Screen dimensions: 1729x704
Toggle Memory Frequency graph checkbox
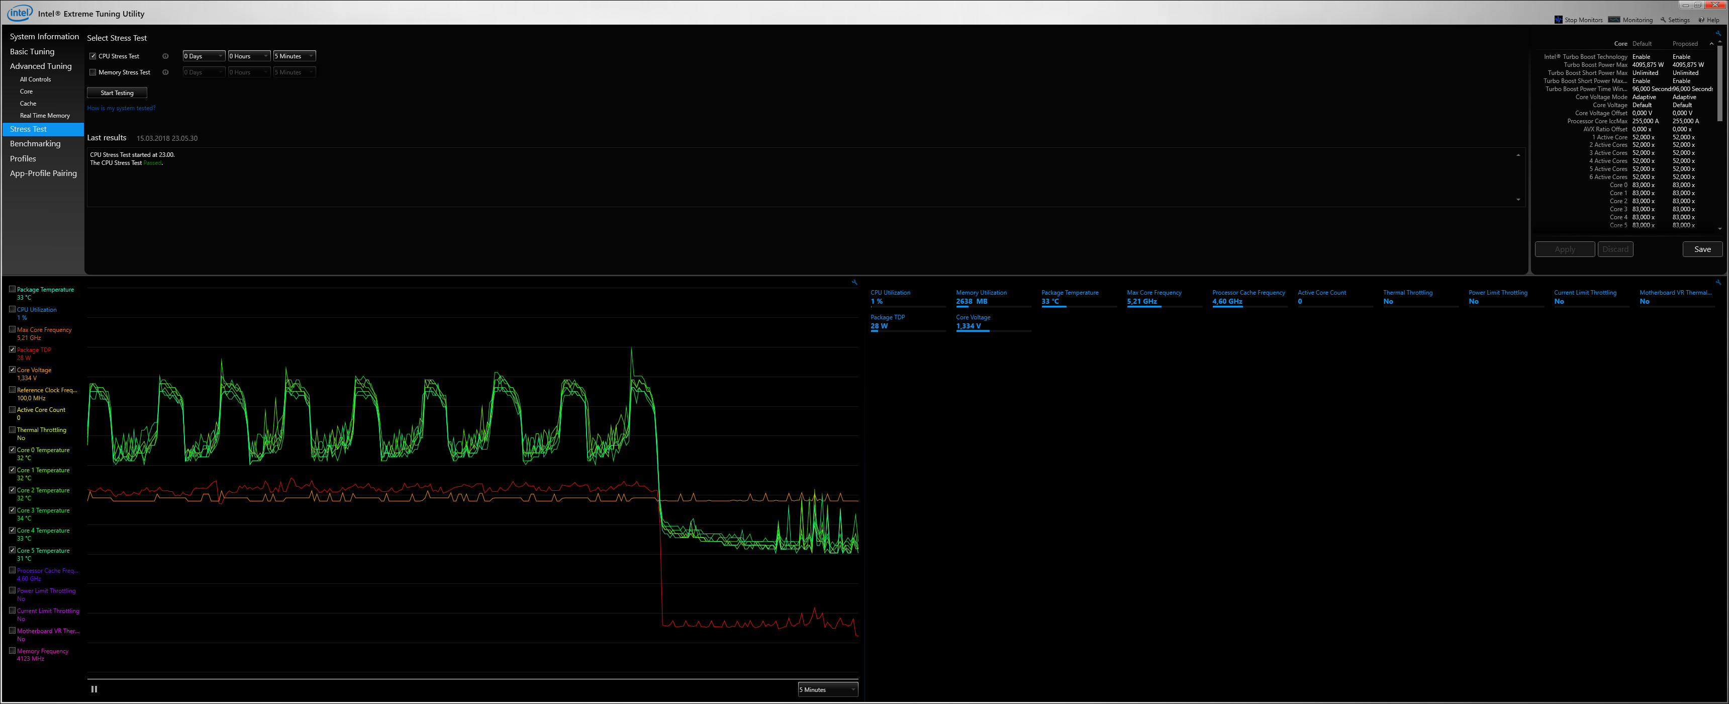12,650
